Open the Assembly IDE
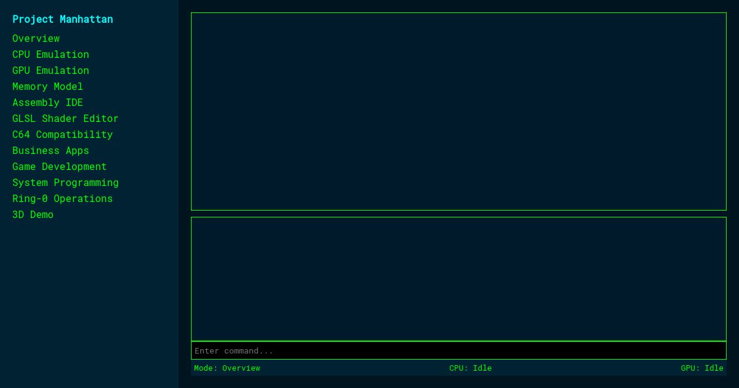 pos(47,102)
